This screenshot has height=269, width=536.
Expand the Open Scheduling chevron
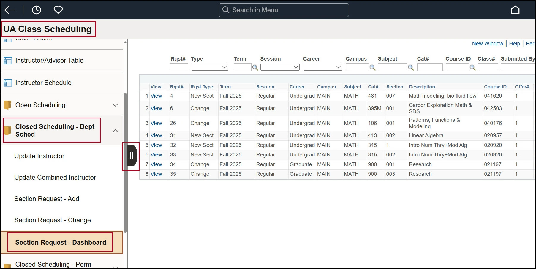pos(115,105)
